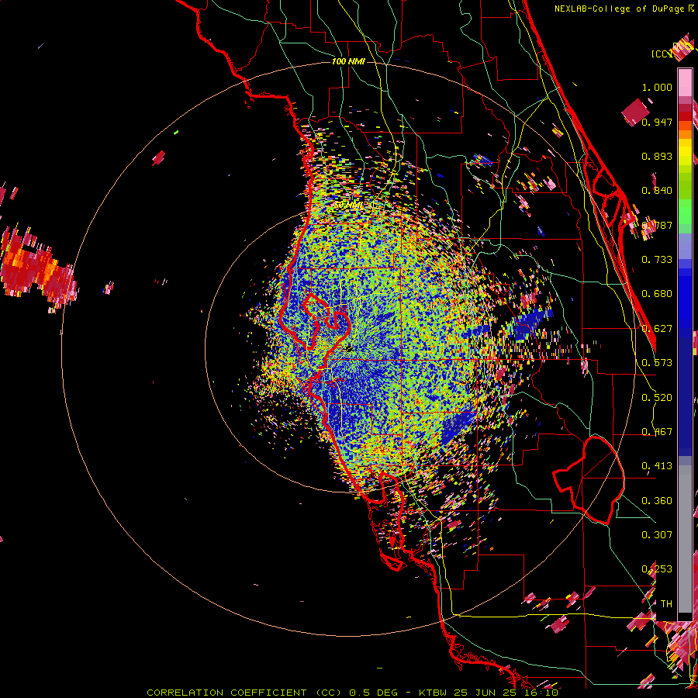Click the Lake Okeechobee outline on the map

pyautogui.click(x=589, y=480)
